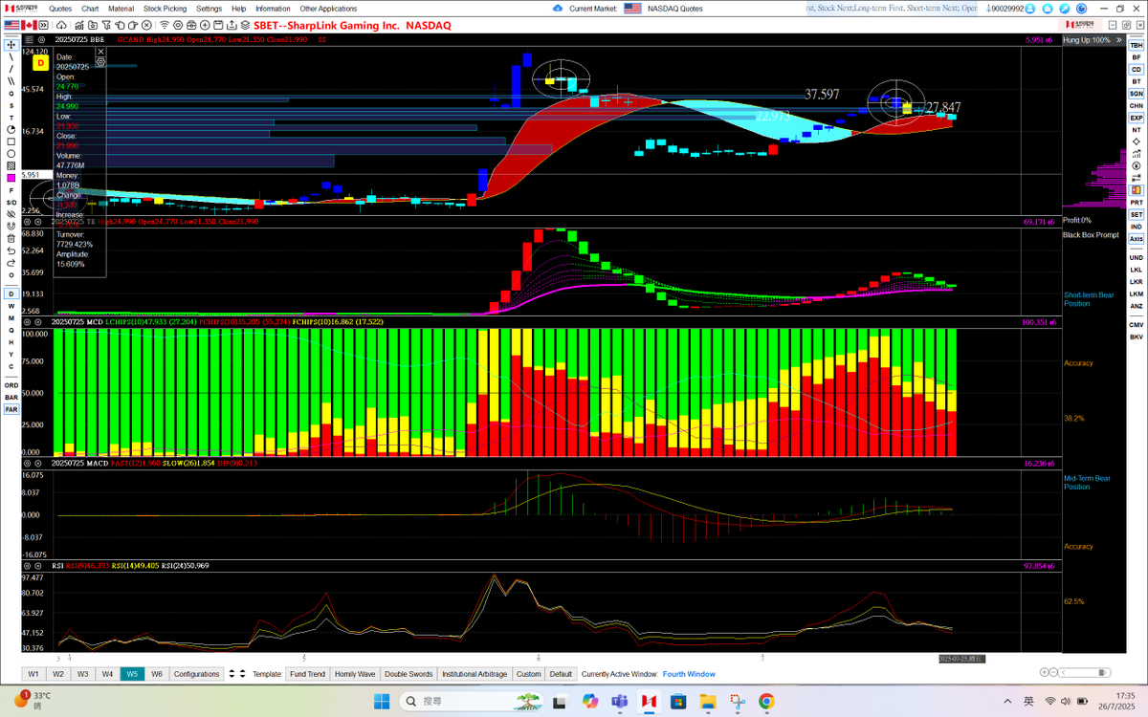Viewport: 1148px width, 717px height.
Task: Toggle the BAR chart mode
Action: [11, 397]
